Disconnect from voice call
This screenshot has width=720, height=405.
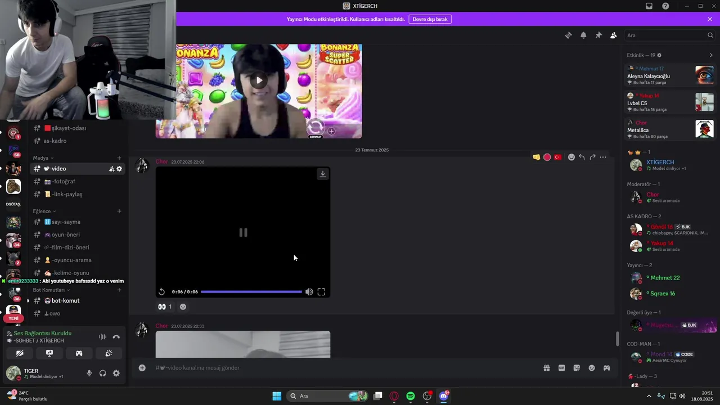[x=116, y=337]
